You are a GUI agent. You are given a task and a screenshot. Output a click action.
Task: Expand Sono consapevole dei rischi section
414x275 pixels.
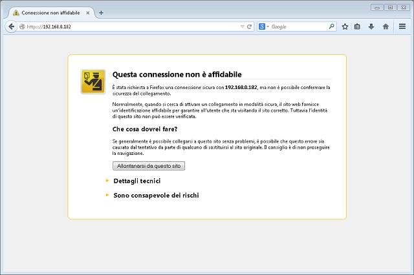point(155,194)
